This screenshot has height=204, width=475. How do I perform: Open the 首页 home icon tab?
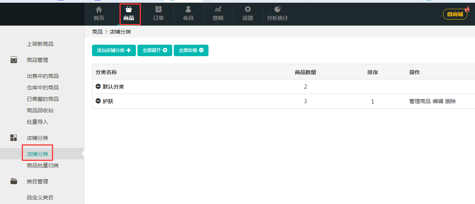(99, 10)
